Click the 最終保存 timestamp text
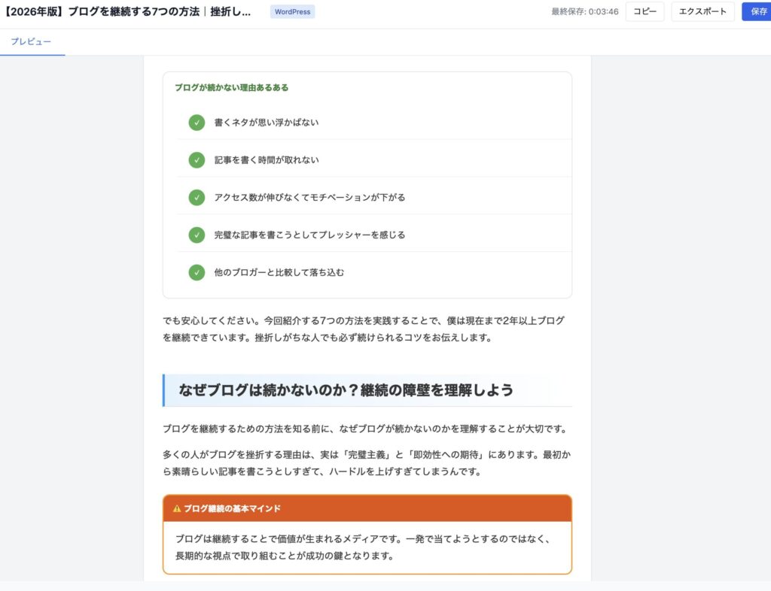 click(x=578, y=11)
